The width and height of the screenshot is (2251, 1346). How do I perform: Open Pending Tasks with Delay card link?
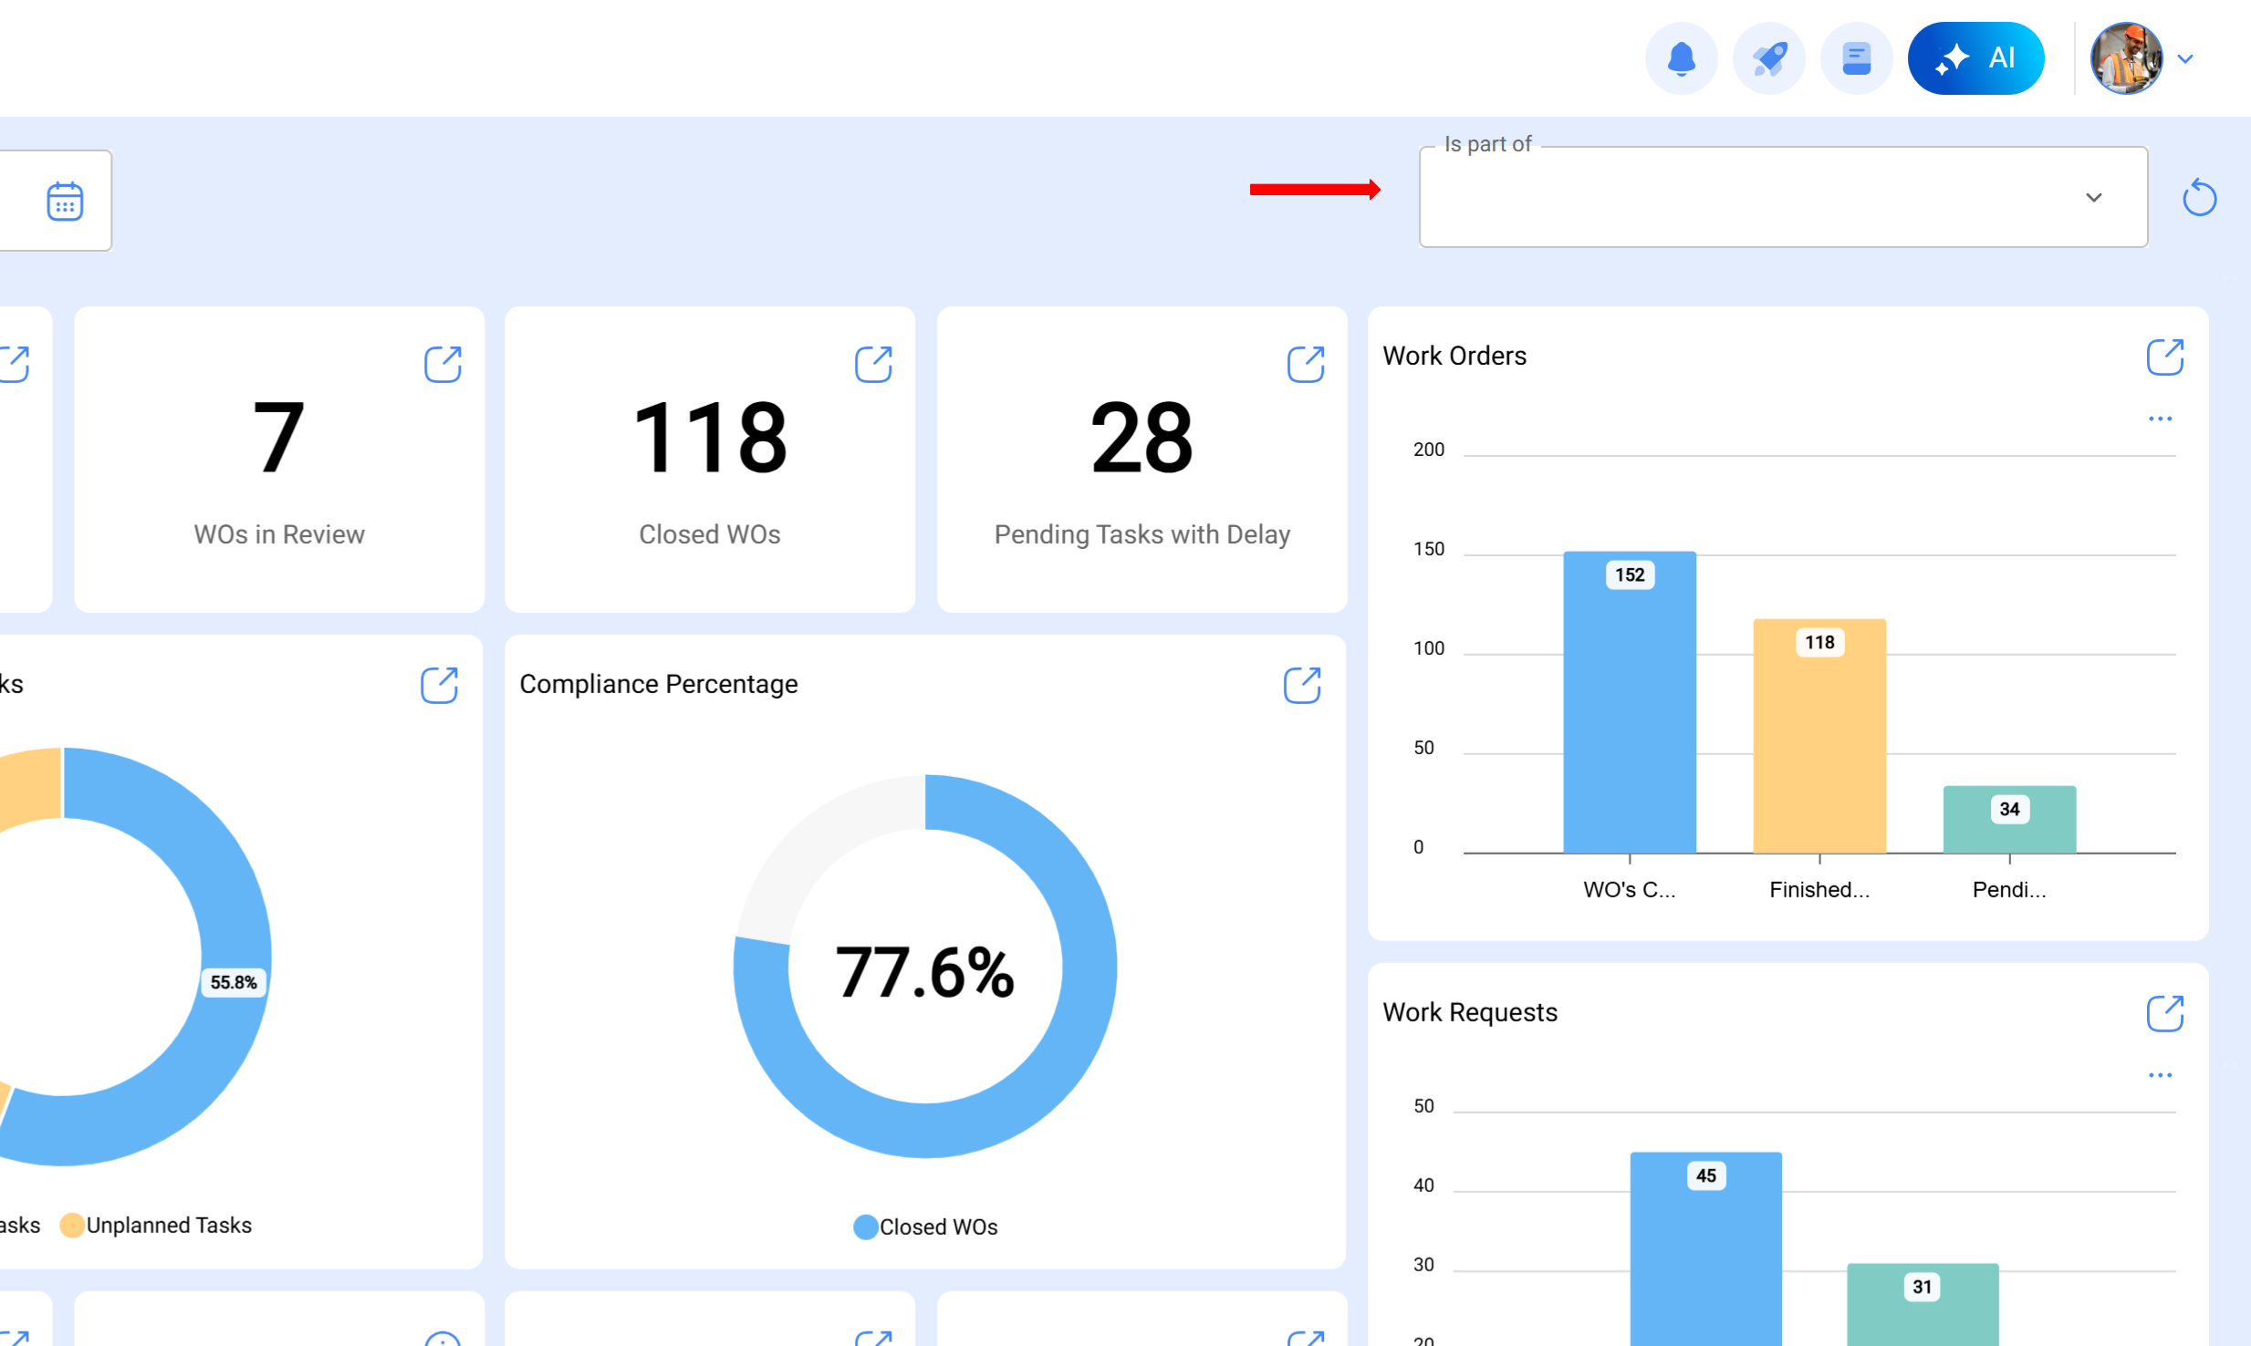click(1305, 364)
